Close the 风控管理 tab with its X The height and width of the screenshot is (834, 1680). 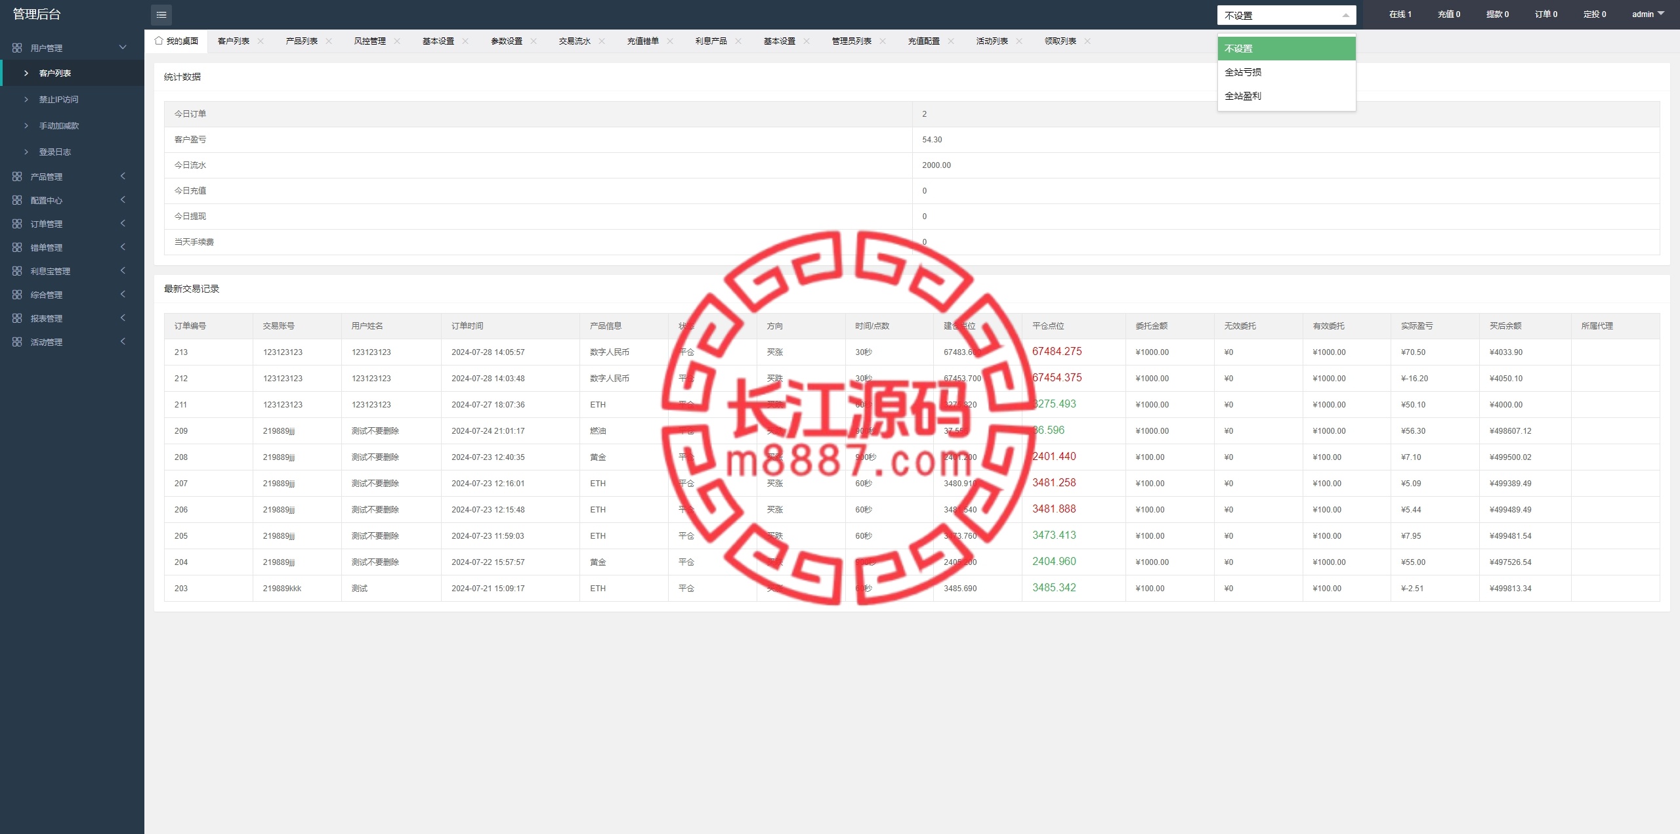397,41
